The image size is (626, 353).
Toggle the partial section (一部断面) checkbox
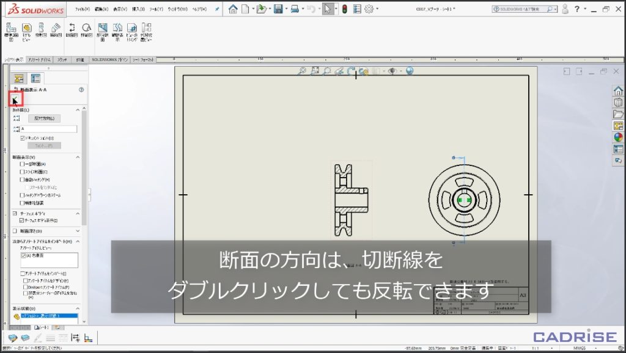pyautogui.click(x=23, y=164)
